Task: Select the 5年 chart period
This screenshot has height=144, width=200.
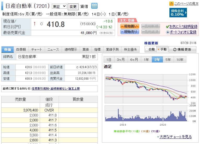Action: pyautogui.click(x=168, y=60)
